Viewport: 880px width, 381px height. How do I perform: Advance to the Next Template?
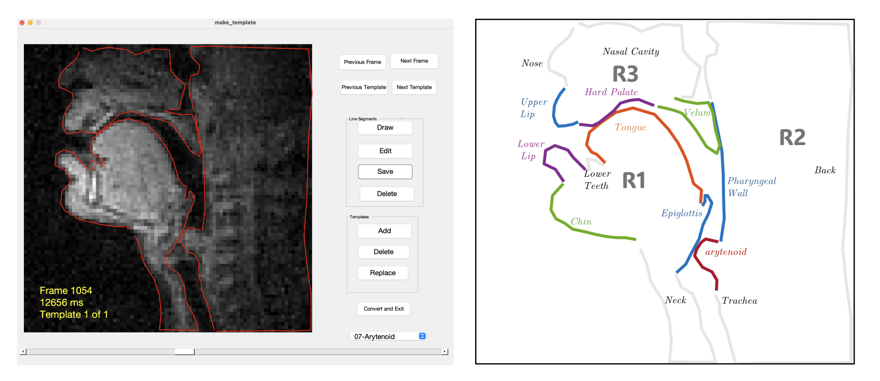[x=414, y=87]
